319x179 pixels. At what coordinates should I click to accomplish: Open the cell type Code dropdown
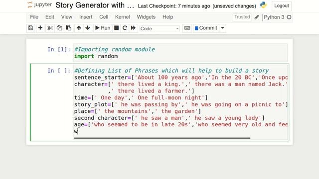click(x=159, y=29)
